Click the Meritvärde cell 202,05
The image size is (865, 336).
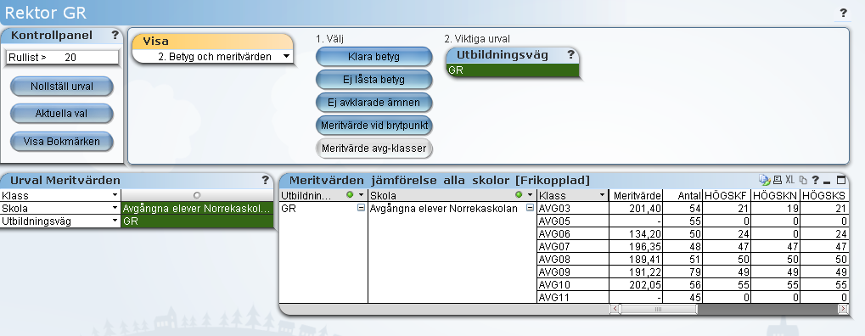636,285
